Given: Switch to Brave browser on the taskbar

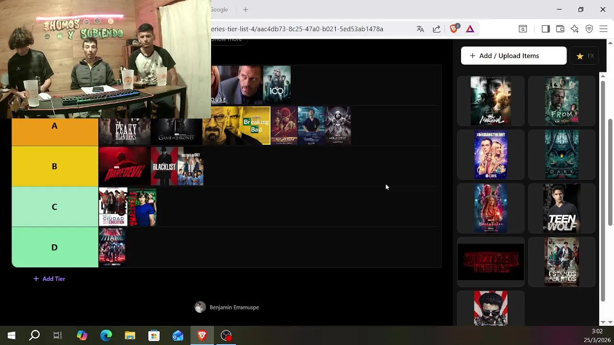Looking at the screenshot, I should point(202,335).
